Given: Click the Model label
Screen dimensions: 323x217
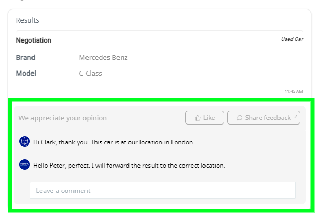Looking at the screenshot, I should pyautogui.click(x=26, y=74).
